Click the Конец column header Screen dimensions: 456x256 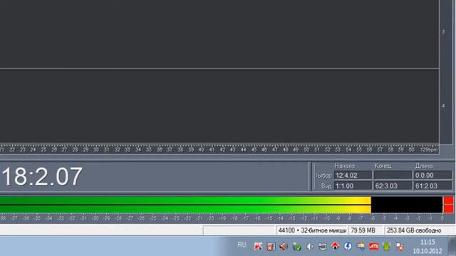383,166
